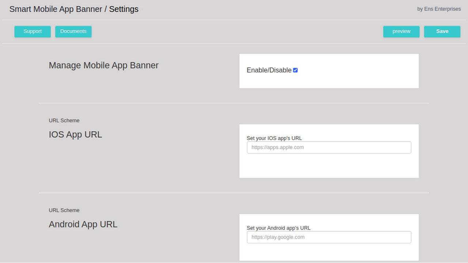
Task: Click the preview button
Action: point(401,31)
